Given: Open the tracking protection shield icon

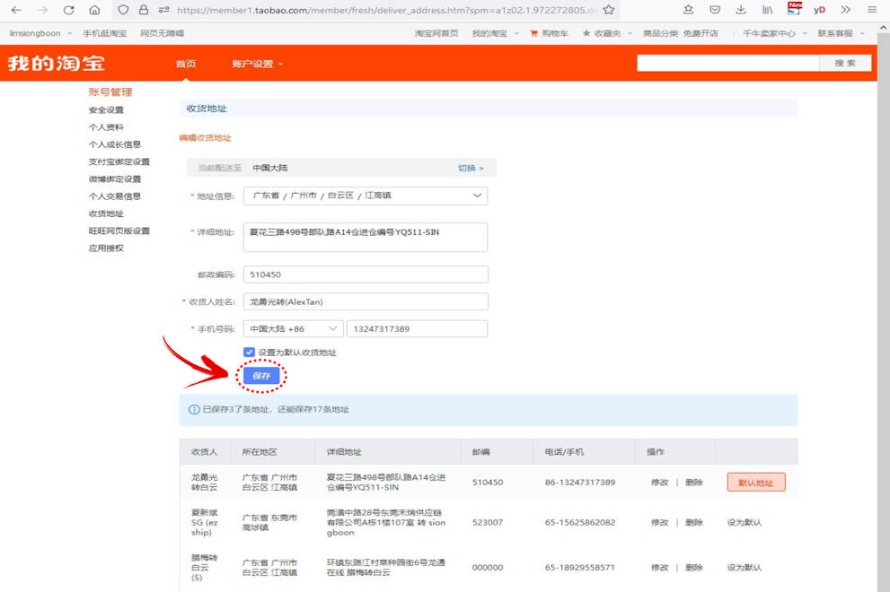Looking at the screenshot, I should click(123, 10).
